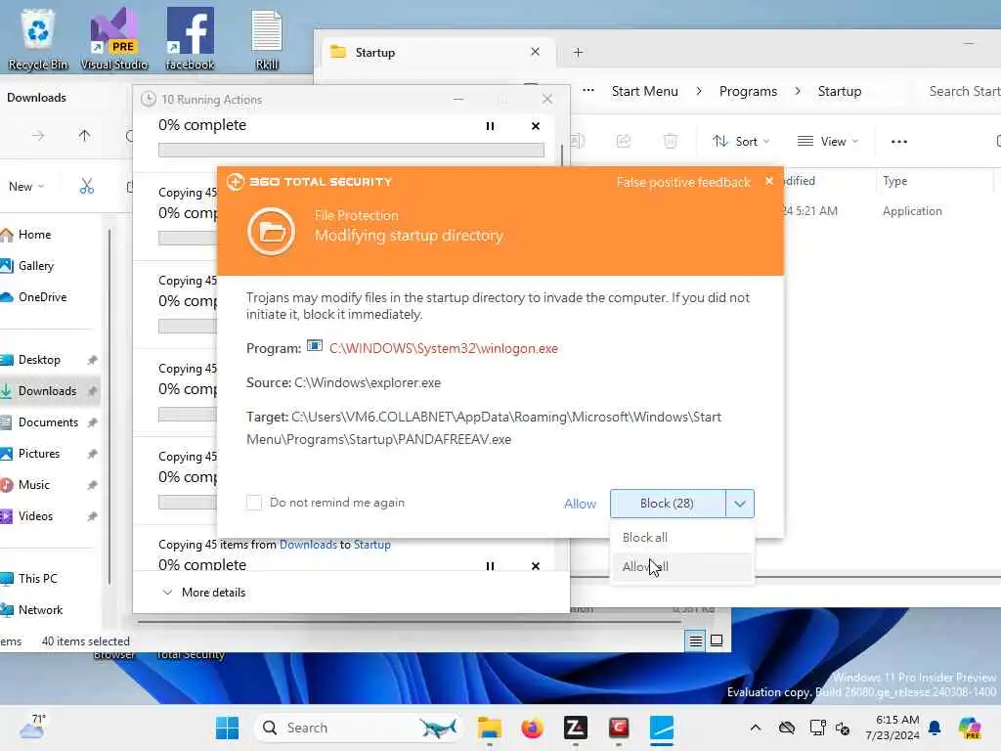Click the share icon in Startup toolbar
The height and width of the screenshot is (751, 1001).
623,141
